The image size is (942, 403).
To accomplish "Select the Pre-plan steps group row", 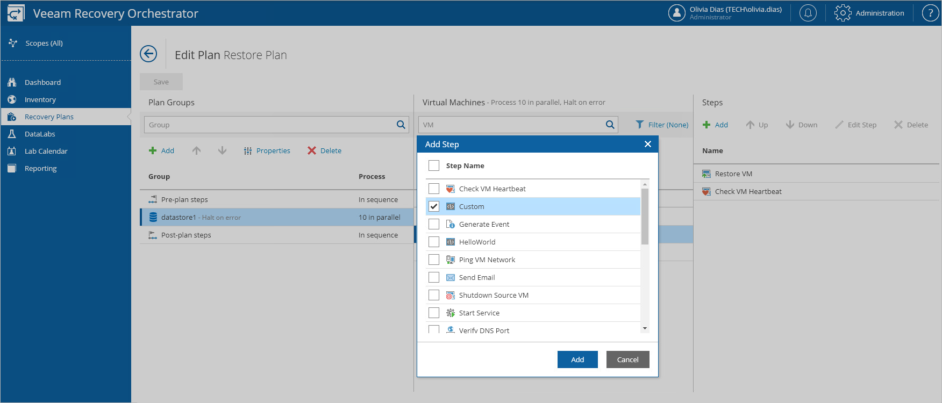I will (x=277, y=199).
